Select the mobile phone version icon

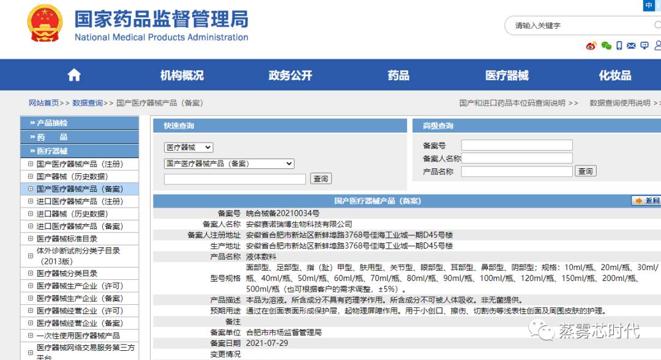click(619, 45)
